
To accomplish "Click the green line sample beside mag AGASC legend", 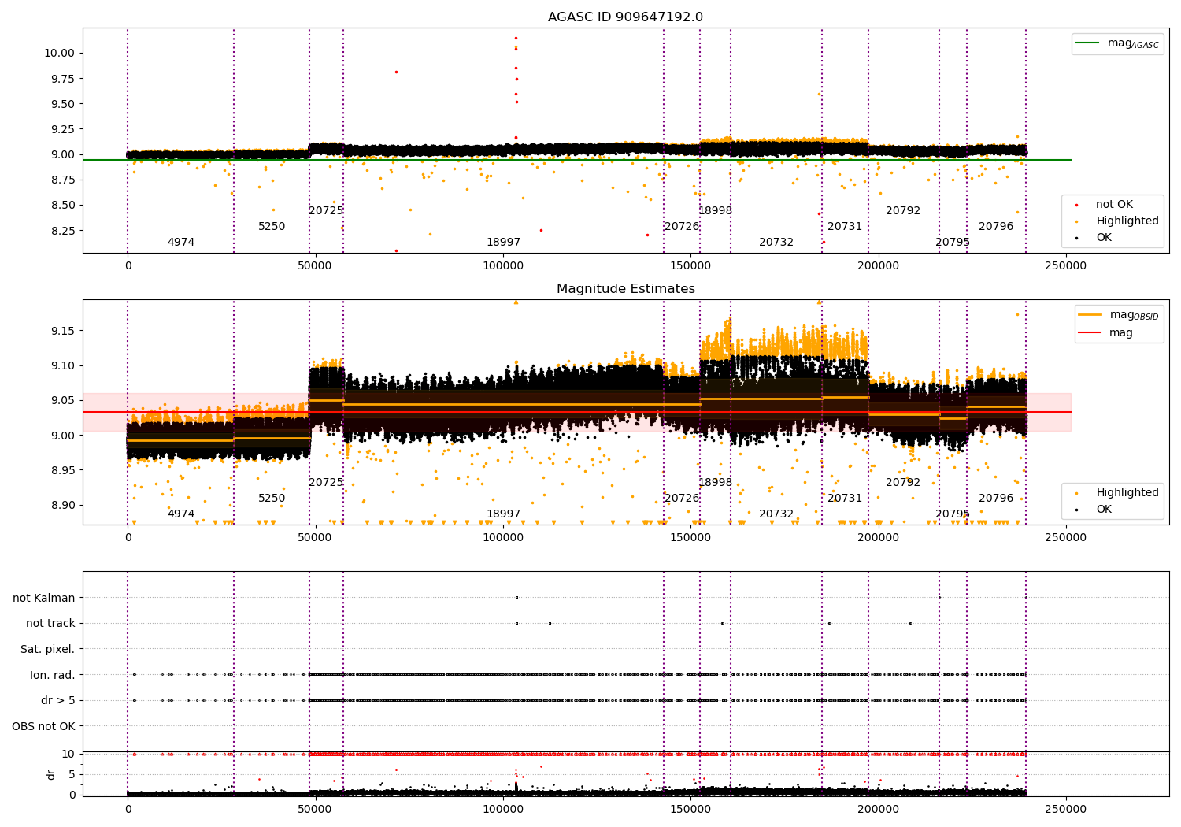I will (1088, 43).
